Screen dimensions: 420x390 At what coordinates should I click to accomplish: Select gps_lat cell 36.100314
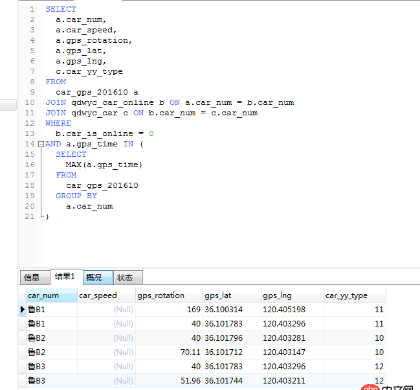[232, 309]
